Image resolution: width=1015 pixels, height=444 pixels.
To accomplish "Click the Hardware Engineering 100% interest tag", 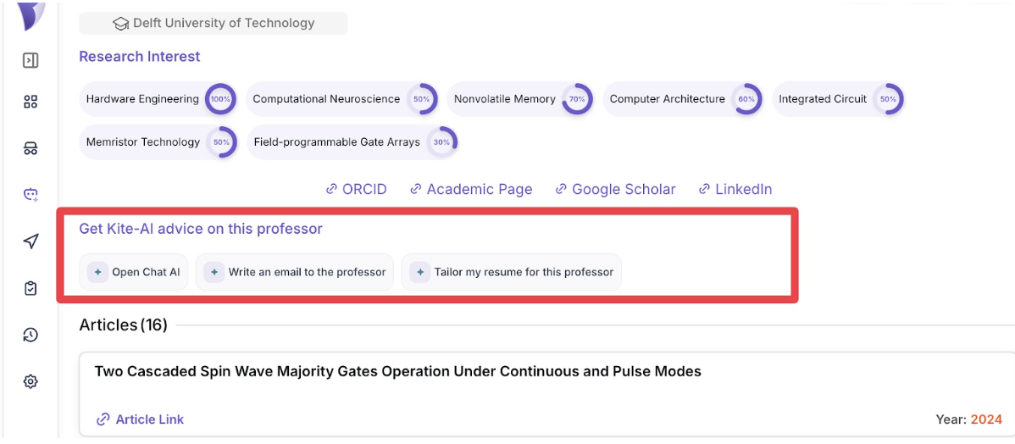I will click(x=142, y=99).
